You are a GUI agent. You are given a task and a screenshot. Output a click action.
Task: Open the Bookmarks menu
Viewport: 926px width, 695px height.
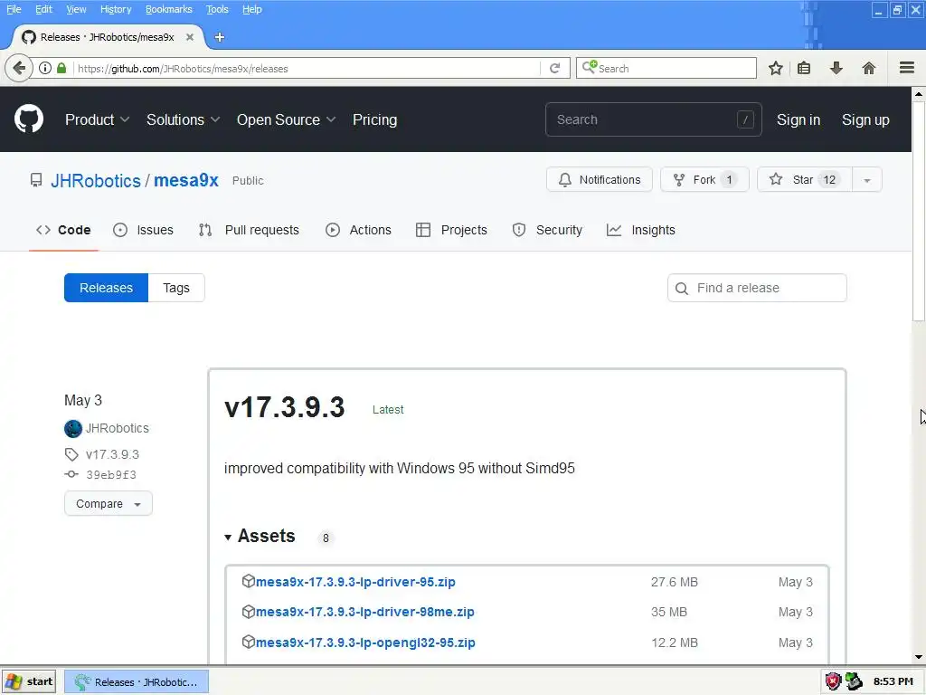pos(168,9)
